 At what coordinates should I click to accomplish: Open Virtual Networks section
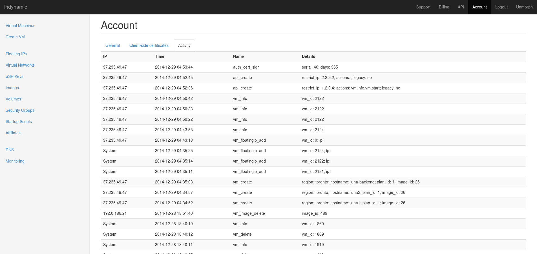coord(20,65)
